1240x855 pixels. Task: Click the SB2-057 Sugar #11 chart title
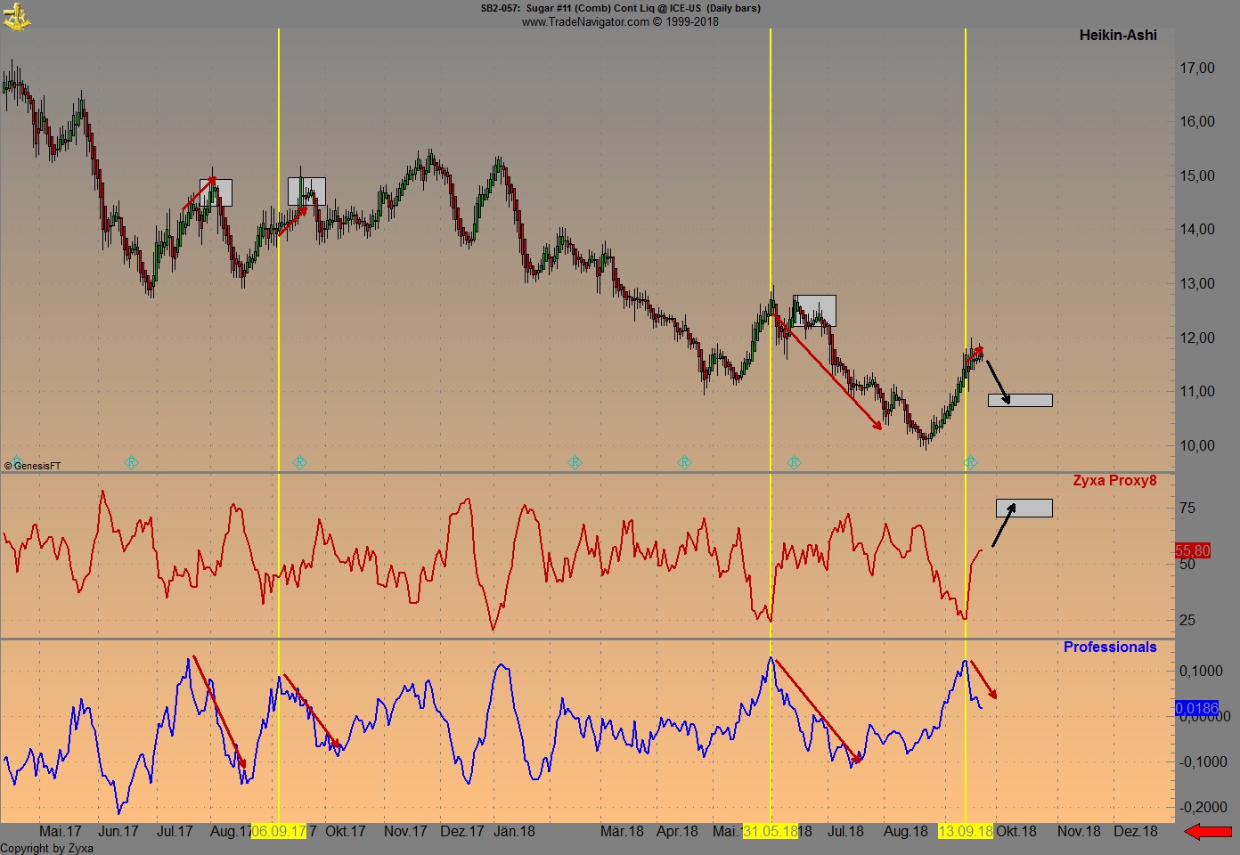tap(620, 8)
